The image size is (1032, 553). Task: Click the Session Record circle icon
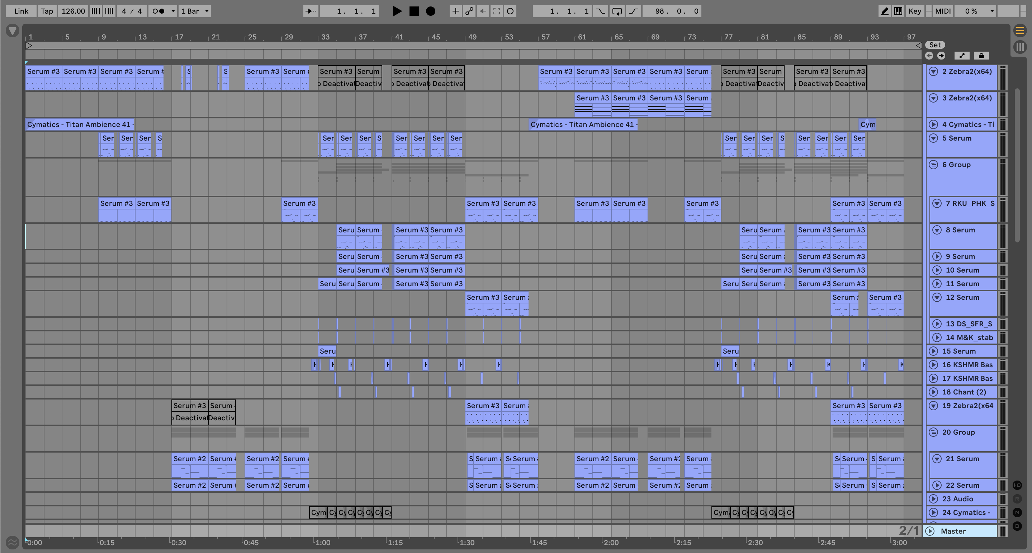[510, 11]
